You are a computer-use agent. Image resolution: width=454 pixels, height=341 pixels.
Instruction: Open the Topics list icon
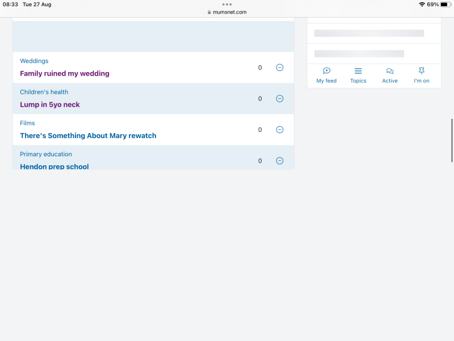pos(358,71)
